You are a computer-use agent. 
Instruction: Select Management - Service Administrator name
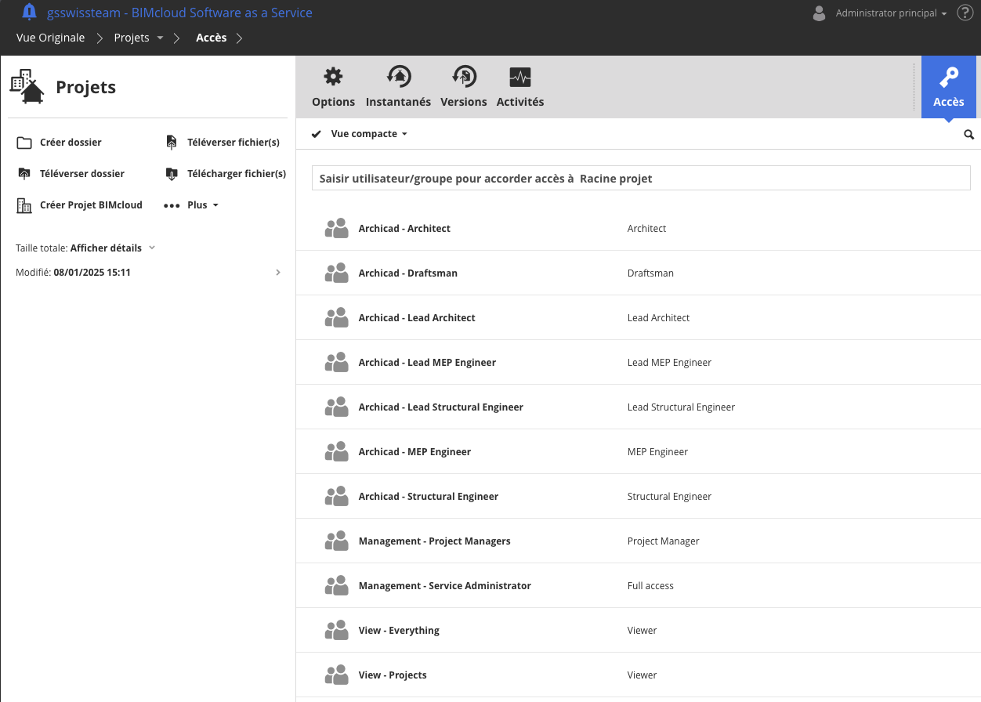[445, 586]
